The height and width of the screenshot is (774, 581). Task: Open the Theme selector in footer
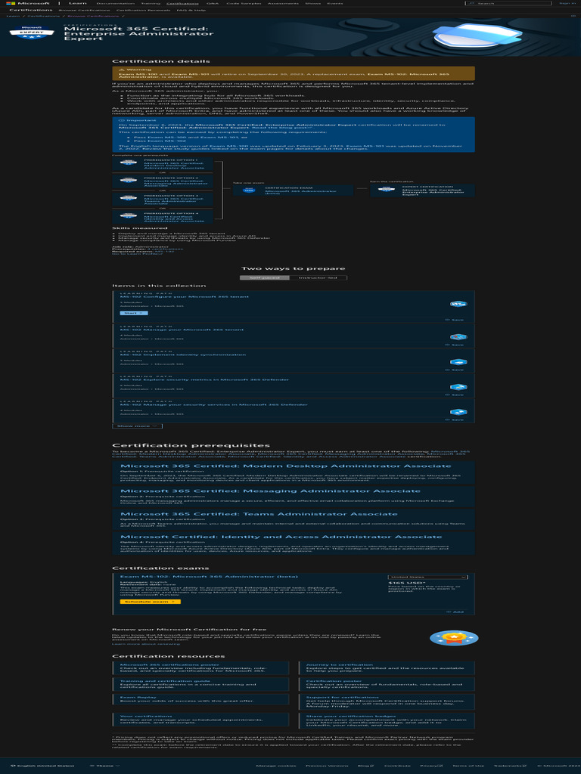[104, 766]
